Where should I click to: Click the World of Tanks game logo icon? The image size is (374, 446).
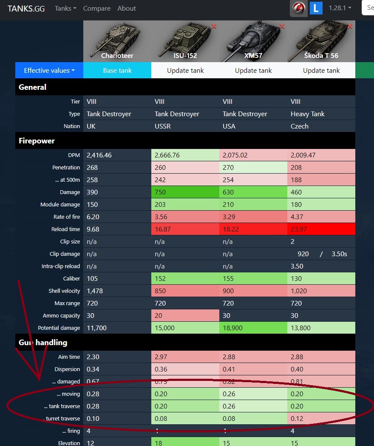click(298, 8)
